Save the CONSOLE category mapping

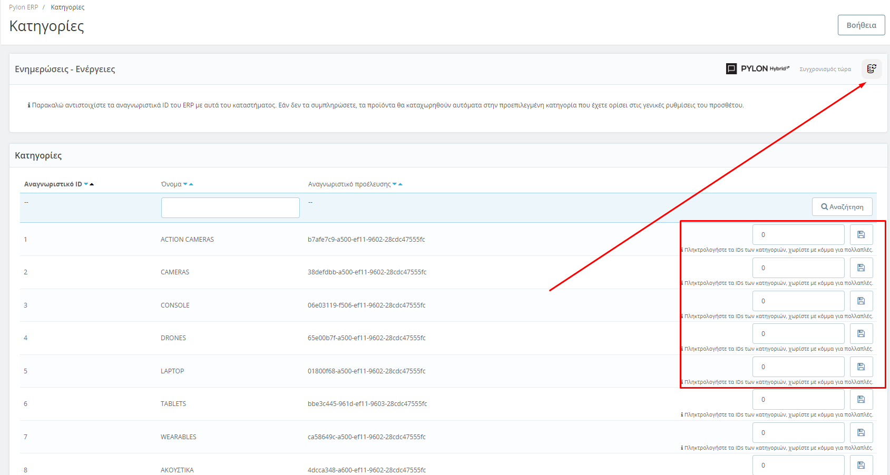[861, 301]
